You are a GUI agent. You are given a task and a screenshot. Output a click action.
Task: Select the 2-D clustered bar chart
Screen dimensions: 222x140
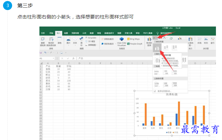click(157, 73)
